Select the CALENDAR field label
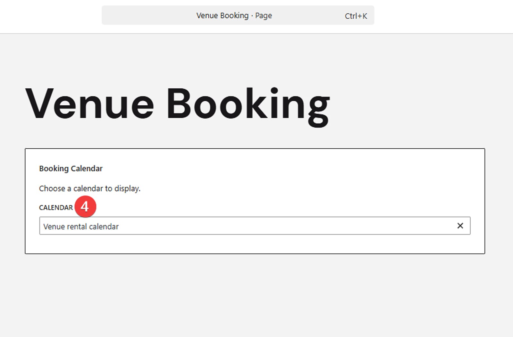 click(56, 208)
